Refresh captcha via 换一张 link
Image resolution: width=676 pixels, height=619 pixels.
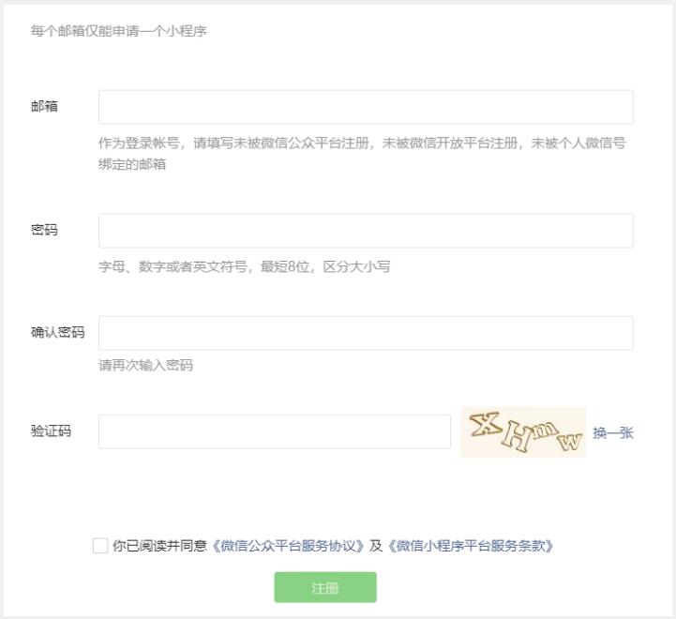coord(613,432)
